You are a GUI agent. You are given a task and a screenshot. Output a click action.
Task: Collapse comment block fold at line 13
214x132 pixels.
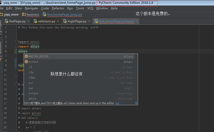17,84
